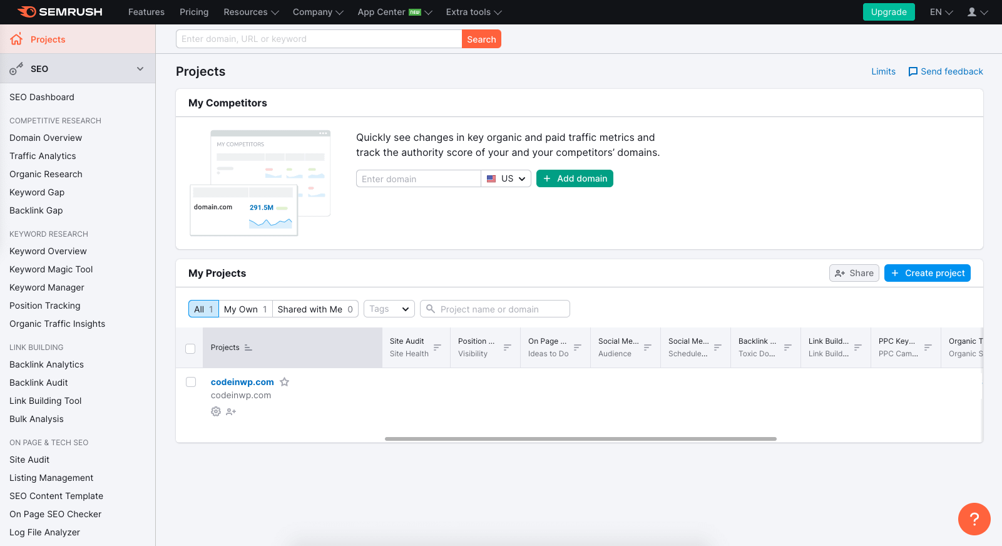Open the Extra tools dropdown

[x=474, y=12]
